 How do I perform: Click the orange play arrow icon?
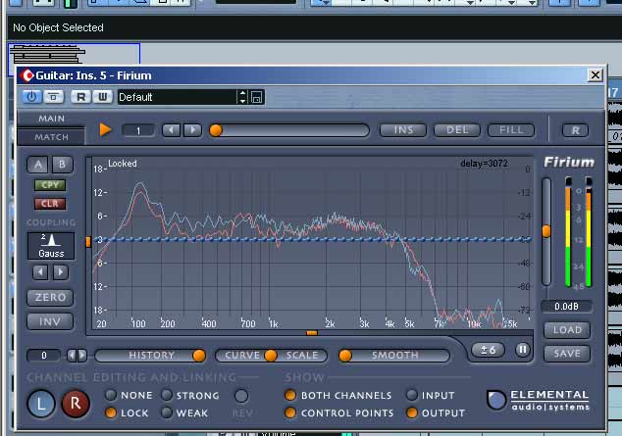105,129
